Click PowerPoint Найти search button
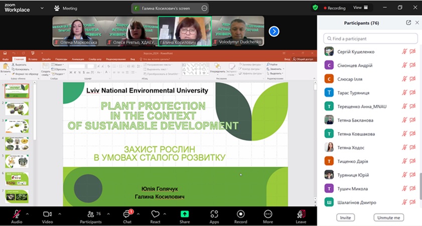This screenshot has width=422, height=226. click(272, 65)
